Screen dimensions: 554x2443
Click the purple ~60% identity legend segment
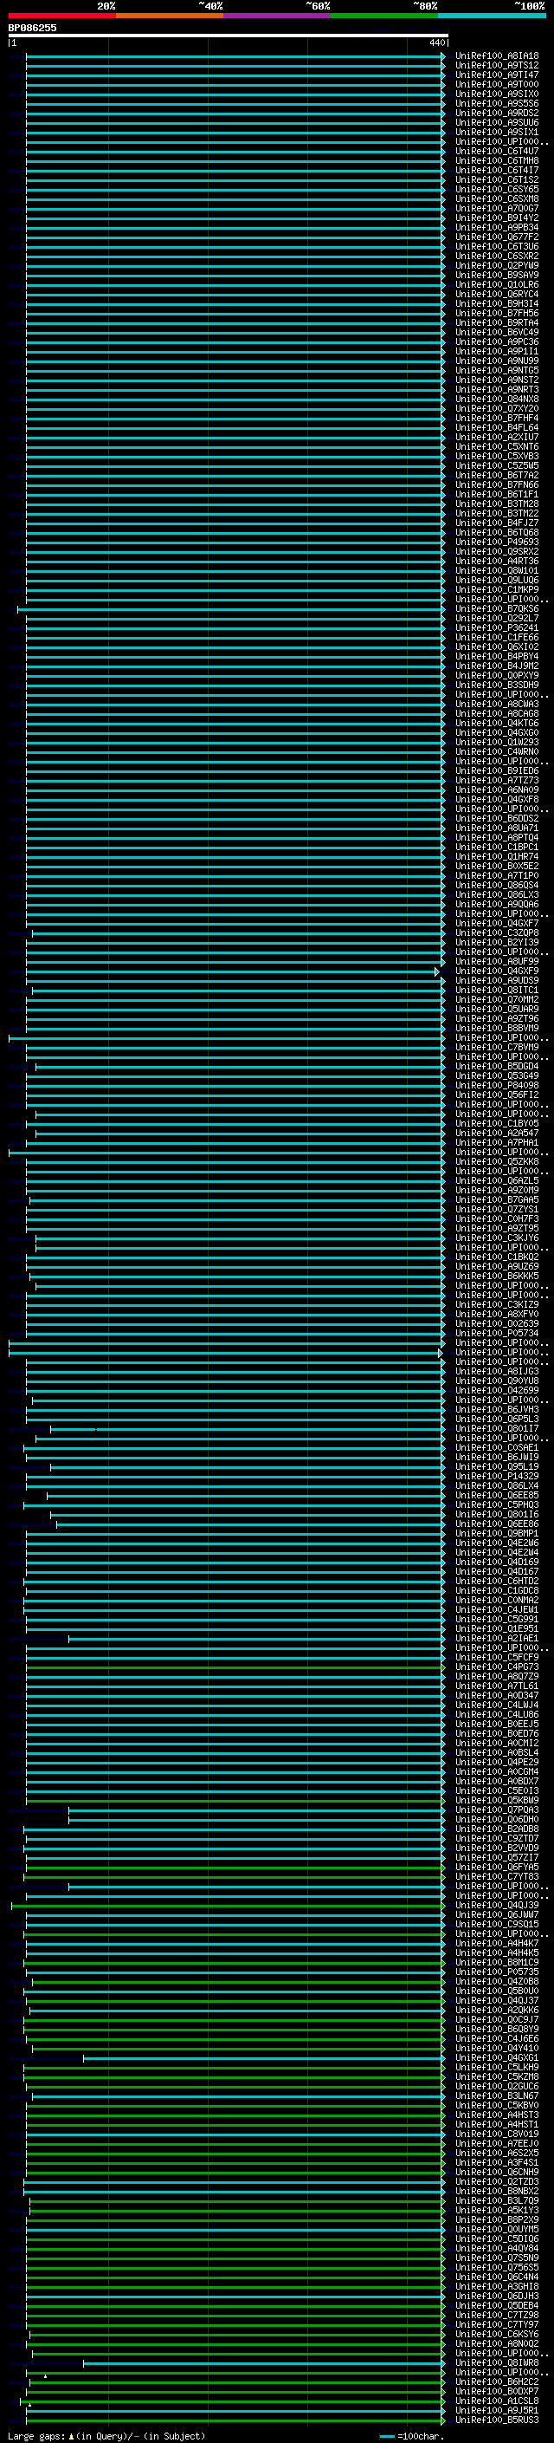278,16
